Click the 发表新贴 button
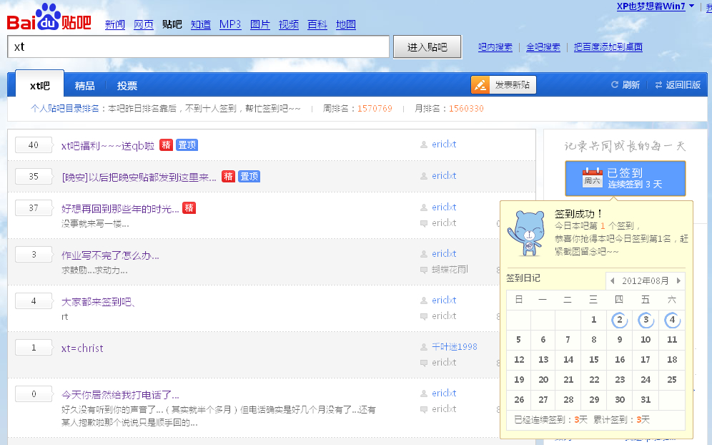 click(x=503, y=85)
